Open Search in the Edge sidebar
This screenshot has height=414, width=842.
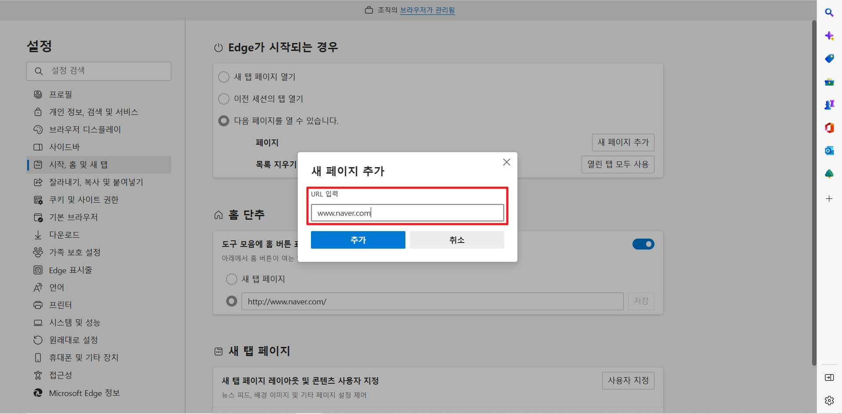click(x=829, y=13)
